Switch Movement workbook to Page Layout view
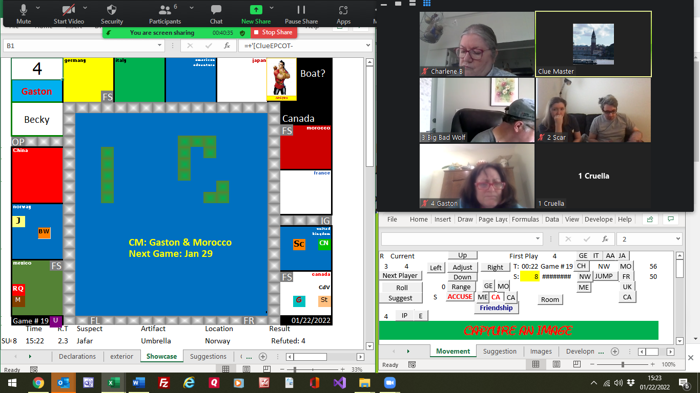The height and width of the screenshot is (393, 700). click(x=557, y=364)
